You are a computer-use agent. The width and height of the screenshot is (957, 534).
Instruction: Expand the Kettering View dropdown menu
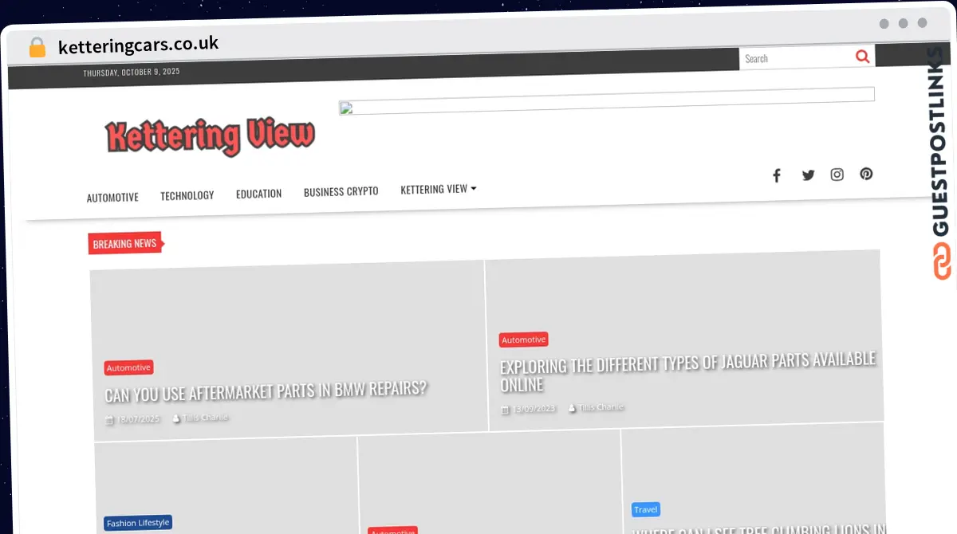(x=438, y=189)
